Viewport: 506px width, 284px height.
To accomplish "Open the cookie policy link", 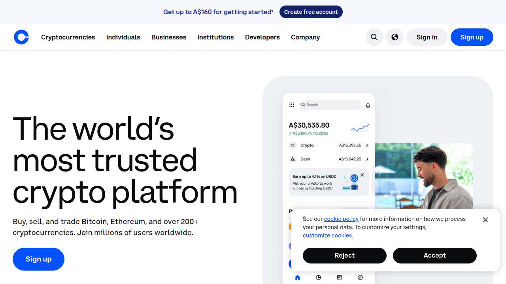I will coord(341,219).
